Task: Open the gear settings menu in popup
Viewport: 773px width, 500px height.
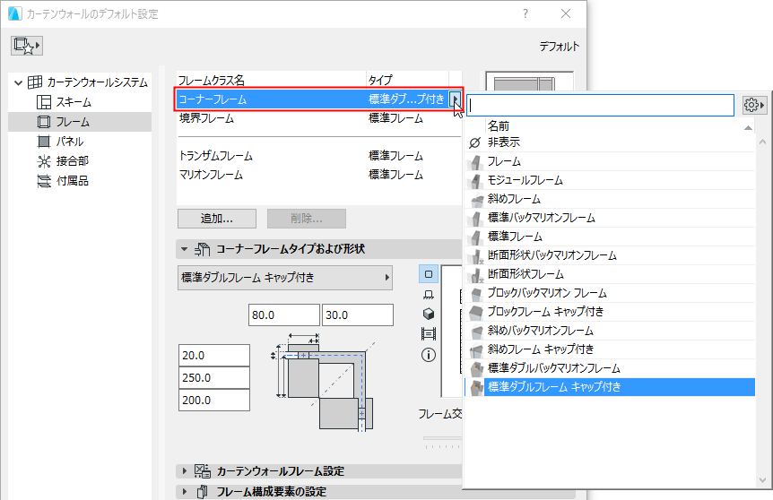Action: click(754, 105)
